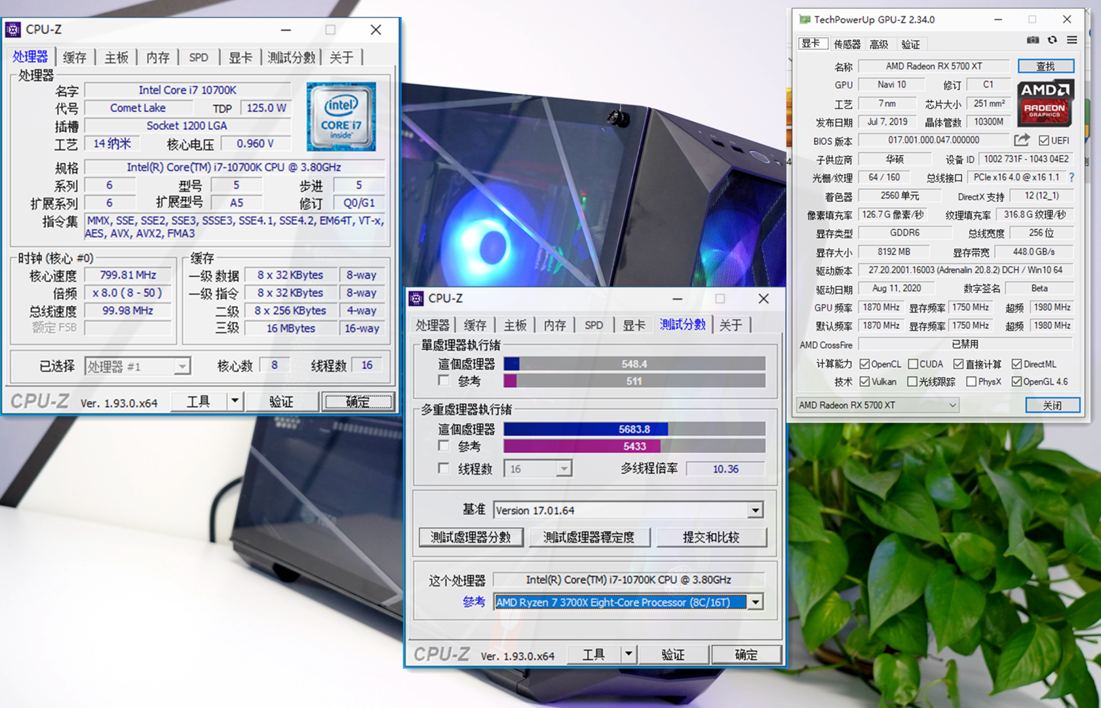1101x708 pixels.
Task: Enable 线程数 thread count checkbox
Action: coord(444,469)
